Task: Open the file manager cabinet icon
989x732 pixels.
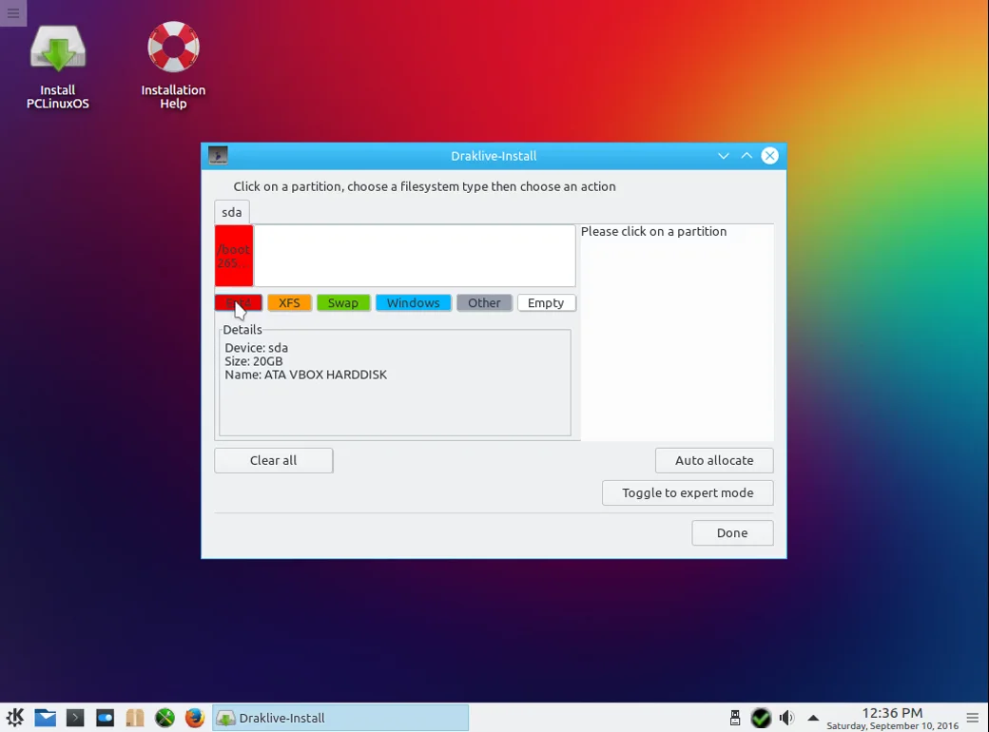Action: click(x=135, y=718)
